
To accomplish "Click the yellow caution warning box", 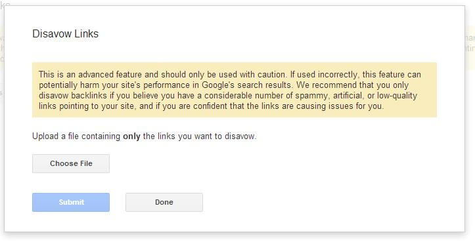I will 235,90.
